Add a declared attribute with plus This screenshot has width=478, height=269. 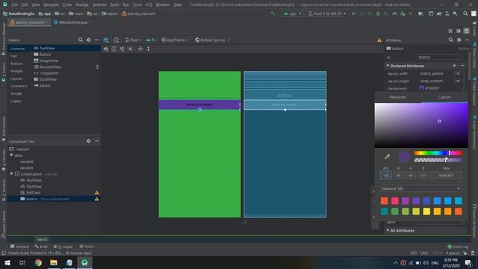point(454,66)
